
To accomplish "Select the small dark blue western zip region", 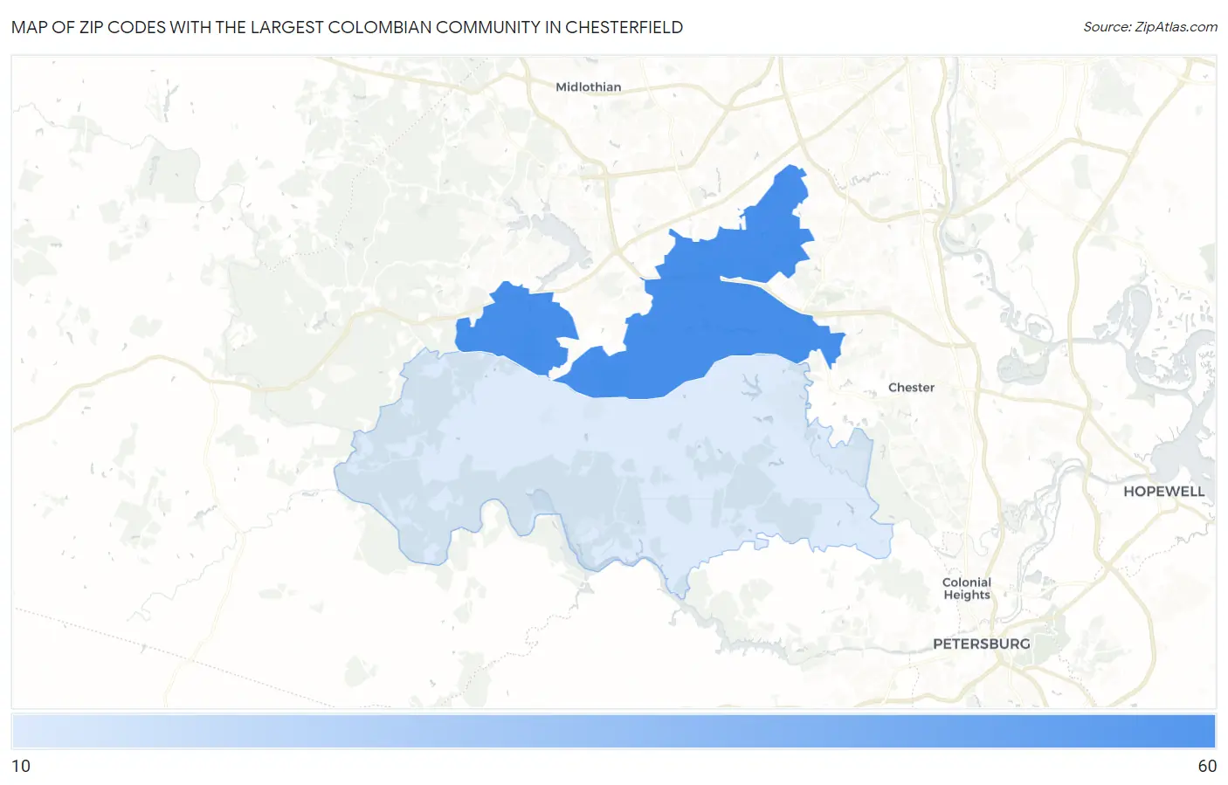I will (x=517, y=330).
